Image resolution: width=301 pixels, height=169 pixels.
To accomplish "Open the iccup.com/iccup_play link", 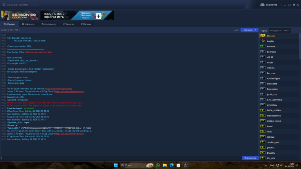I will 38,52.
